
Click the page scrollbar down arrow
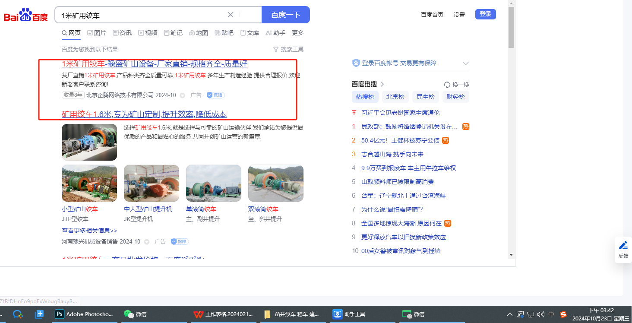512,255
